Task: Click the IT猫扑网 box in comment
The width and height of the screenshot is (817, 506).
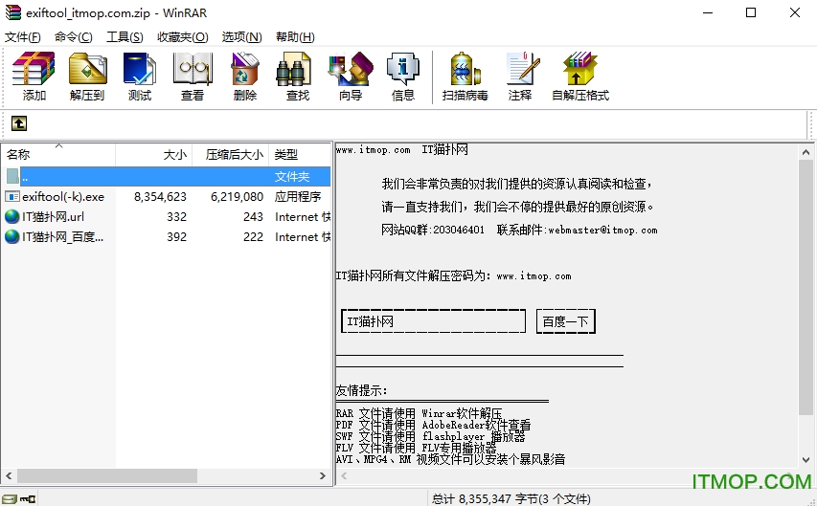Action: pos(433,321)
